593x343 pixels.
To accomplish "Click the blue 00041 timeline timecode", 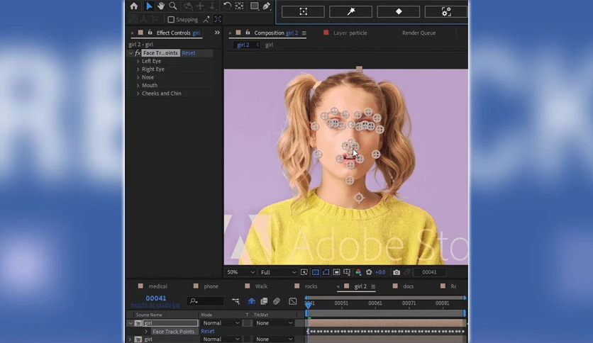I will [x=156, y=298].
